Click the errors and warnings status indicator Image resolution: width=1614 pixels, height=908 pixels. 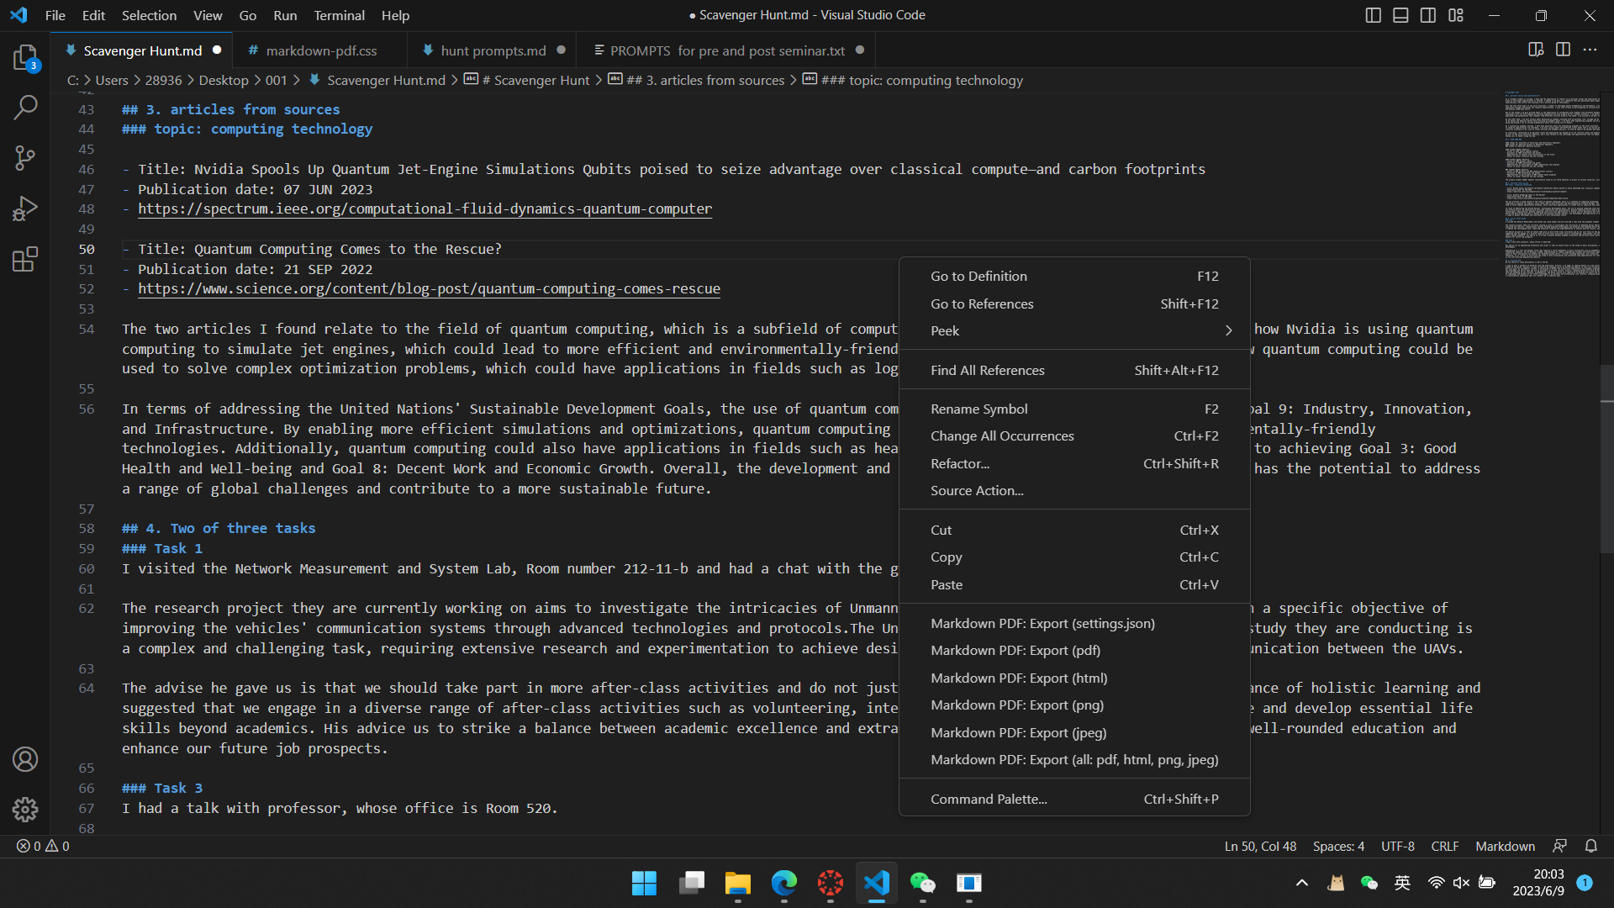click(x=44, y=846)
